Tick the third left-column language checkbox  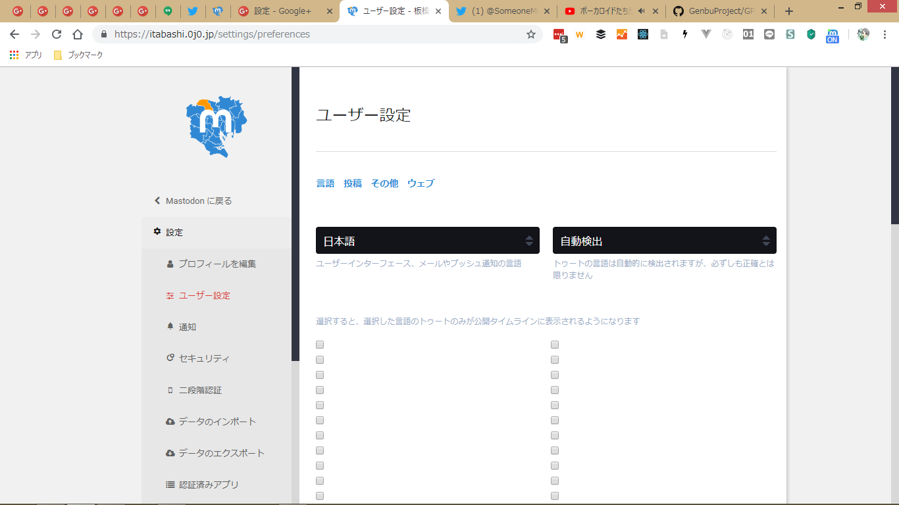pyautogui.click(x=320, y=375)
